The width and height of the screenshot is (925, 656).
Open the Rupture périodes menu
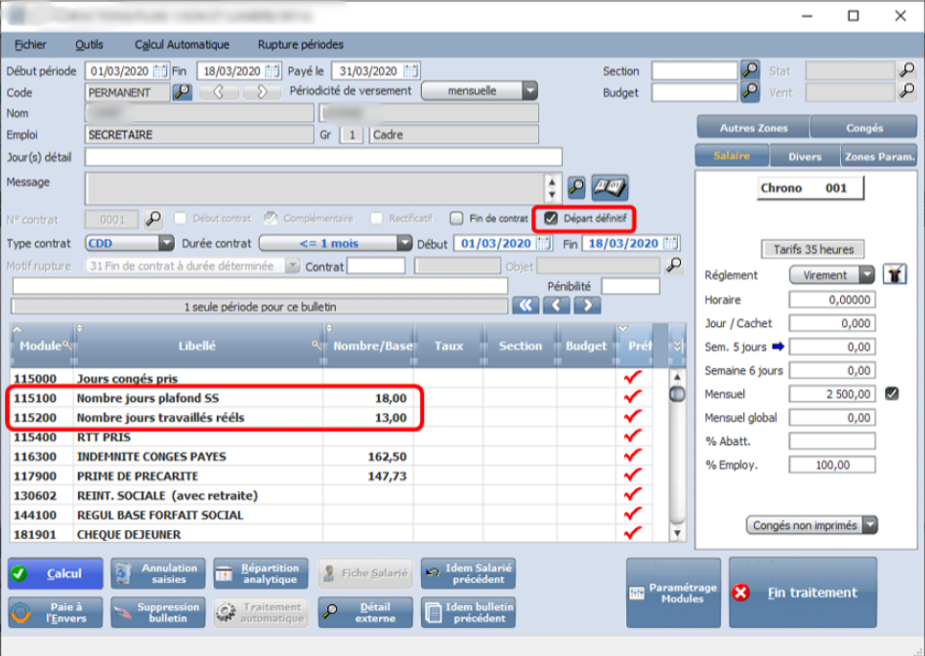coord(300,45)
